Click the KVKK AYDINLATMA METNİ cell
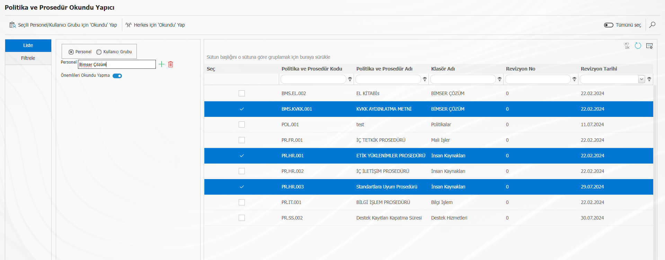Image resolution: width=665 pixels, height=260 pixels. pos(384,109)
